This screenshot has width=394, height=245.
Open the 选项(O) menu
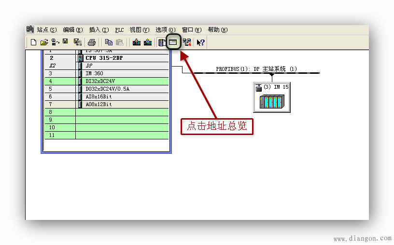(166, 30)
